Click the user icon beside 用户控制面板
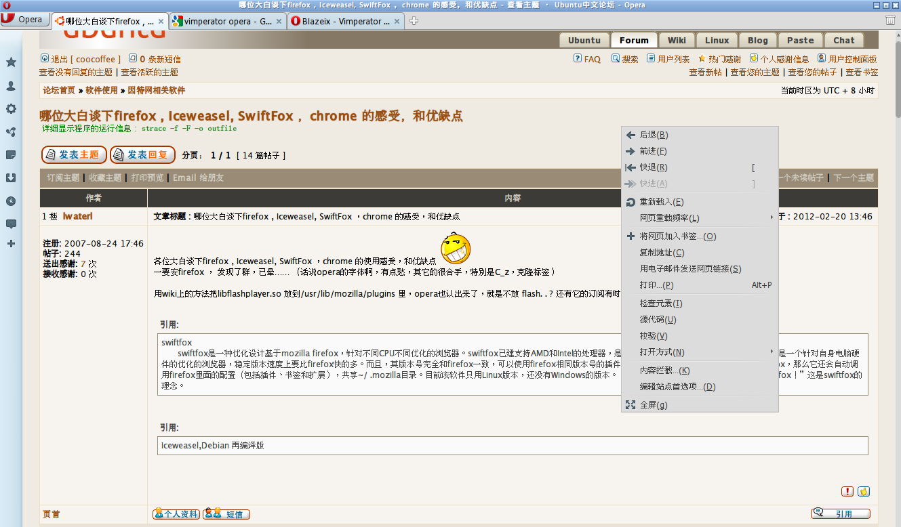Viewport: 901px width, 527px height. (x=822, y=58)
